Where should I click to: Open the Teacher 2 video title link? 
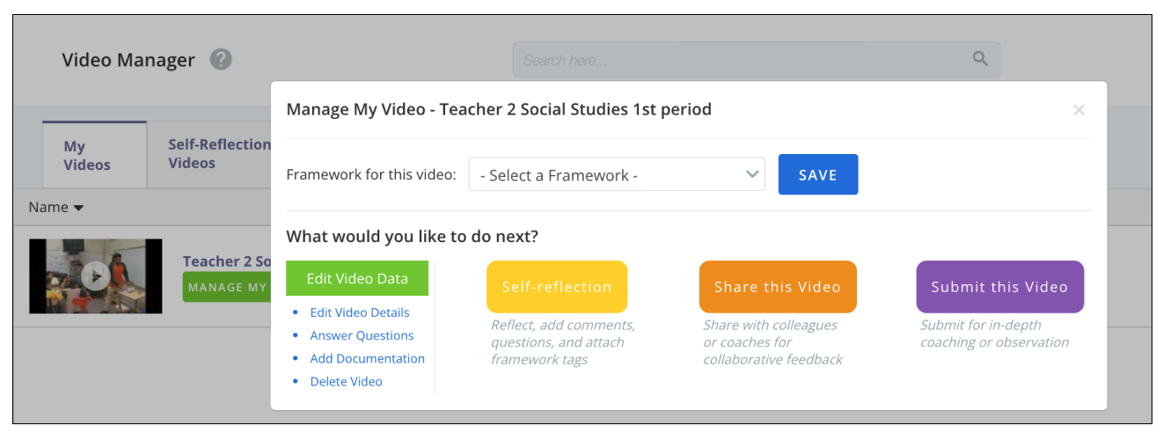[226, 261]
